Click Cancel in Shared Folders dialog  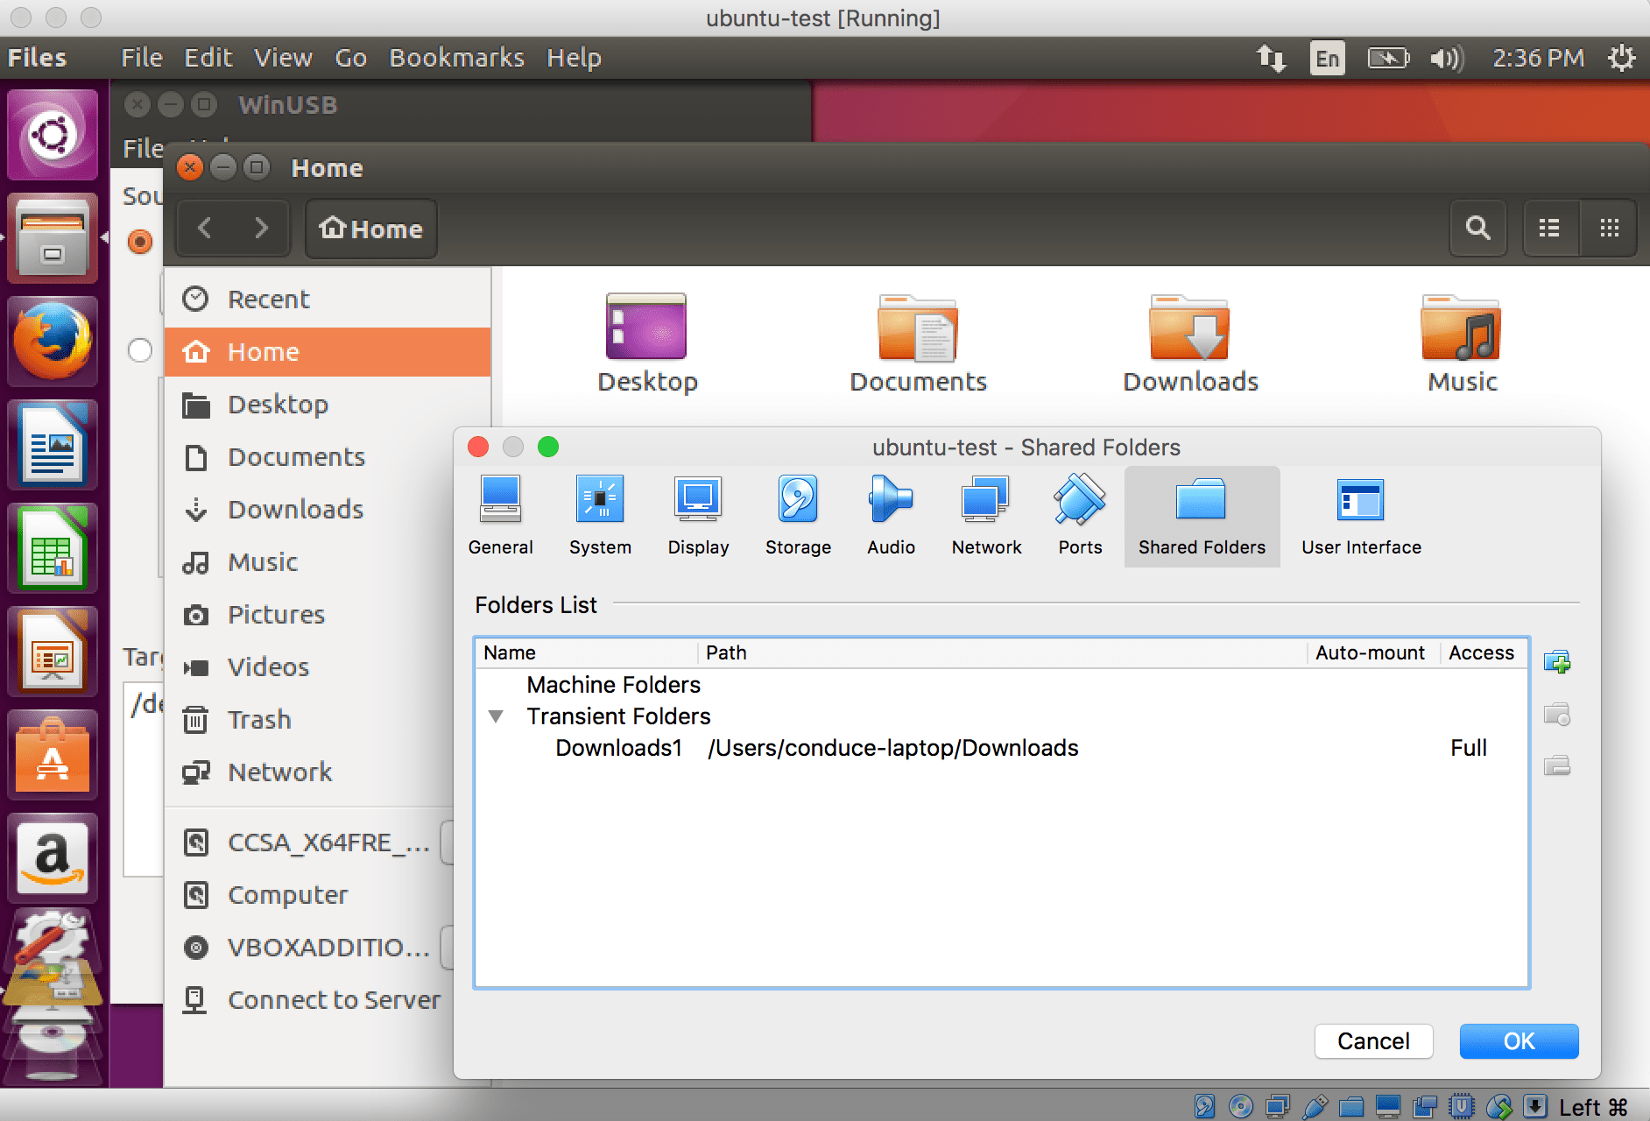point(1373,1040)
